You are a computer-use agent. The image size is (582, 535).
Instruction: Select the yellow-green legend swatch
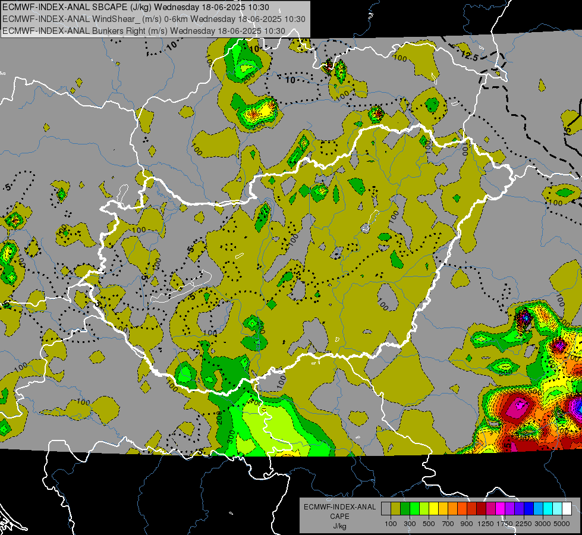pyautogui.click(x=424, y=509)
